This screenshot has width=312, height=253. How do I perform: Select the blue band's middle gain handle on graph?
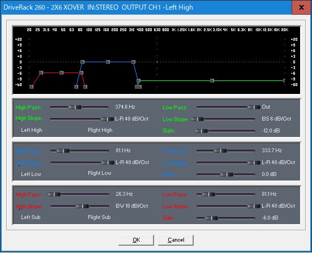pyautogui.click(x=108, y=62)
